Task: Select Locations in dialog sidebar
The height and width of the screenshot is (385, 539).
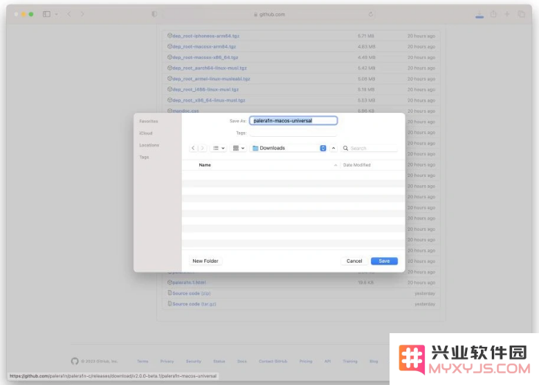Action: pyautogui.click(x=149, y=145)
